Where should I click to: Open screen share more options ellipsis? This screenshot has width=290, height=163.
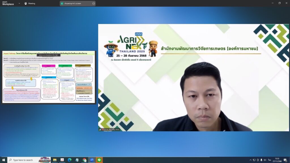tap(93, 3)
